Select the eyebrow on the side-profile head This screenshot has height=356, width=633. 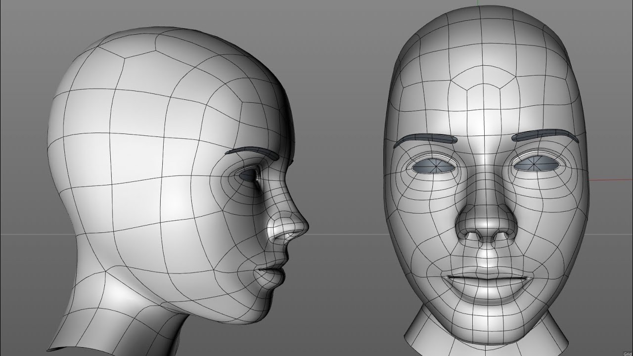click(252, 153)
